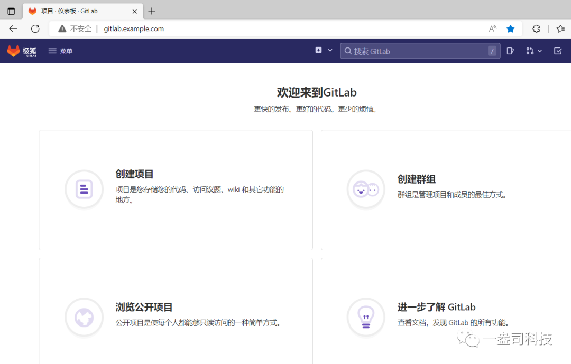Screen dimensions: 571x364
Task: Click the 群组是管理项目和成员的最佳方式。 description
Action: [452, 195]
